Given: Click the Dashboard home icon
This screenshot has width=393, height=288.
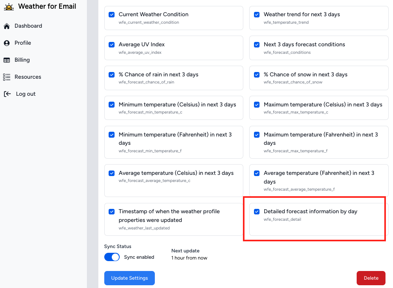Looking at the screenshot, I should point(7,26).
